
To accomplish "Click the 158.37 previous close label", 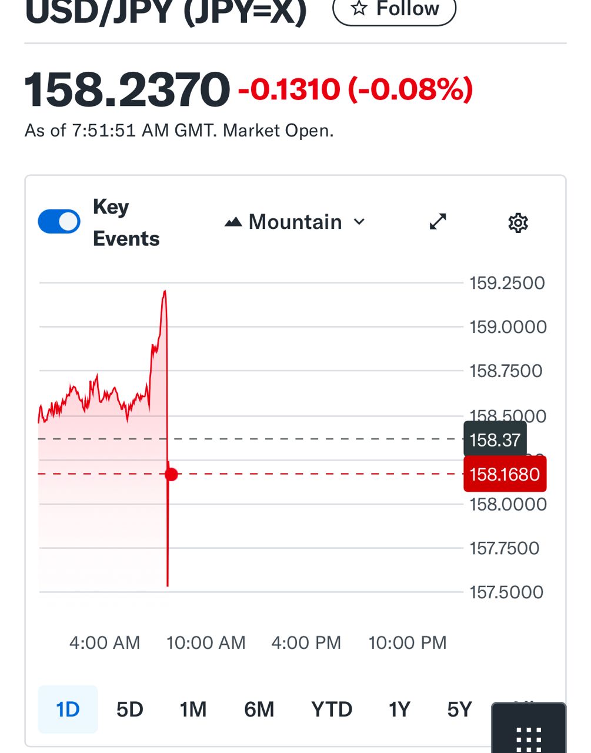I will click(x=495, y=439).
